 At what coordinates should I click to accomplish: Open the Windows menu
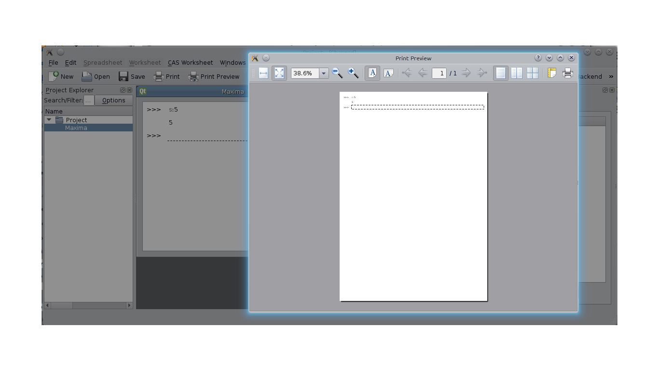233,62
